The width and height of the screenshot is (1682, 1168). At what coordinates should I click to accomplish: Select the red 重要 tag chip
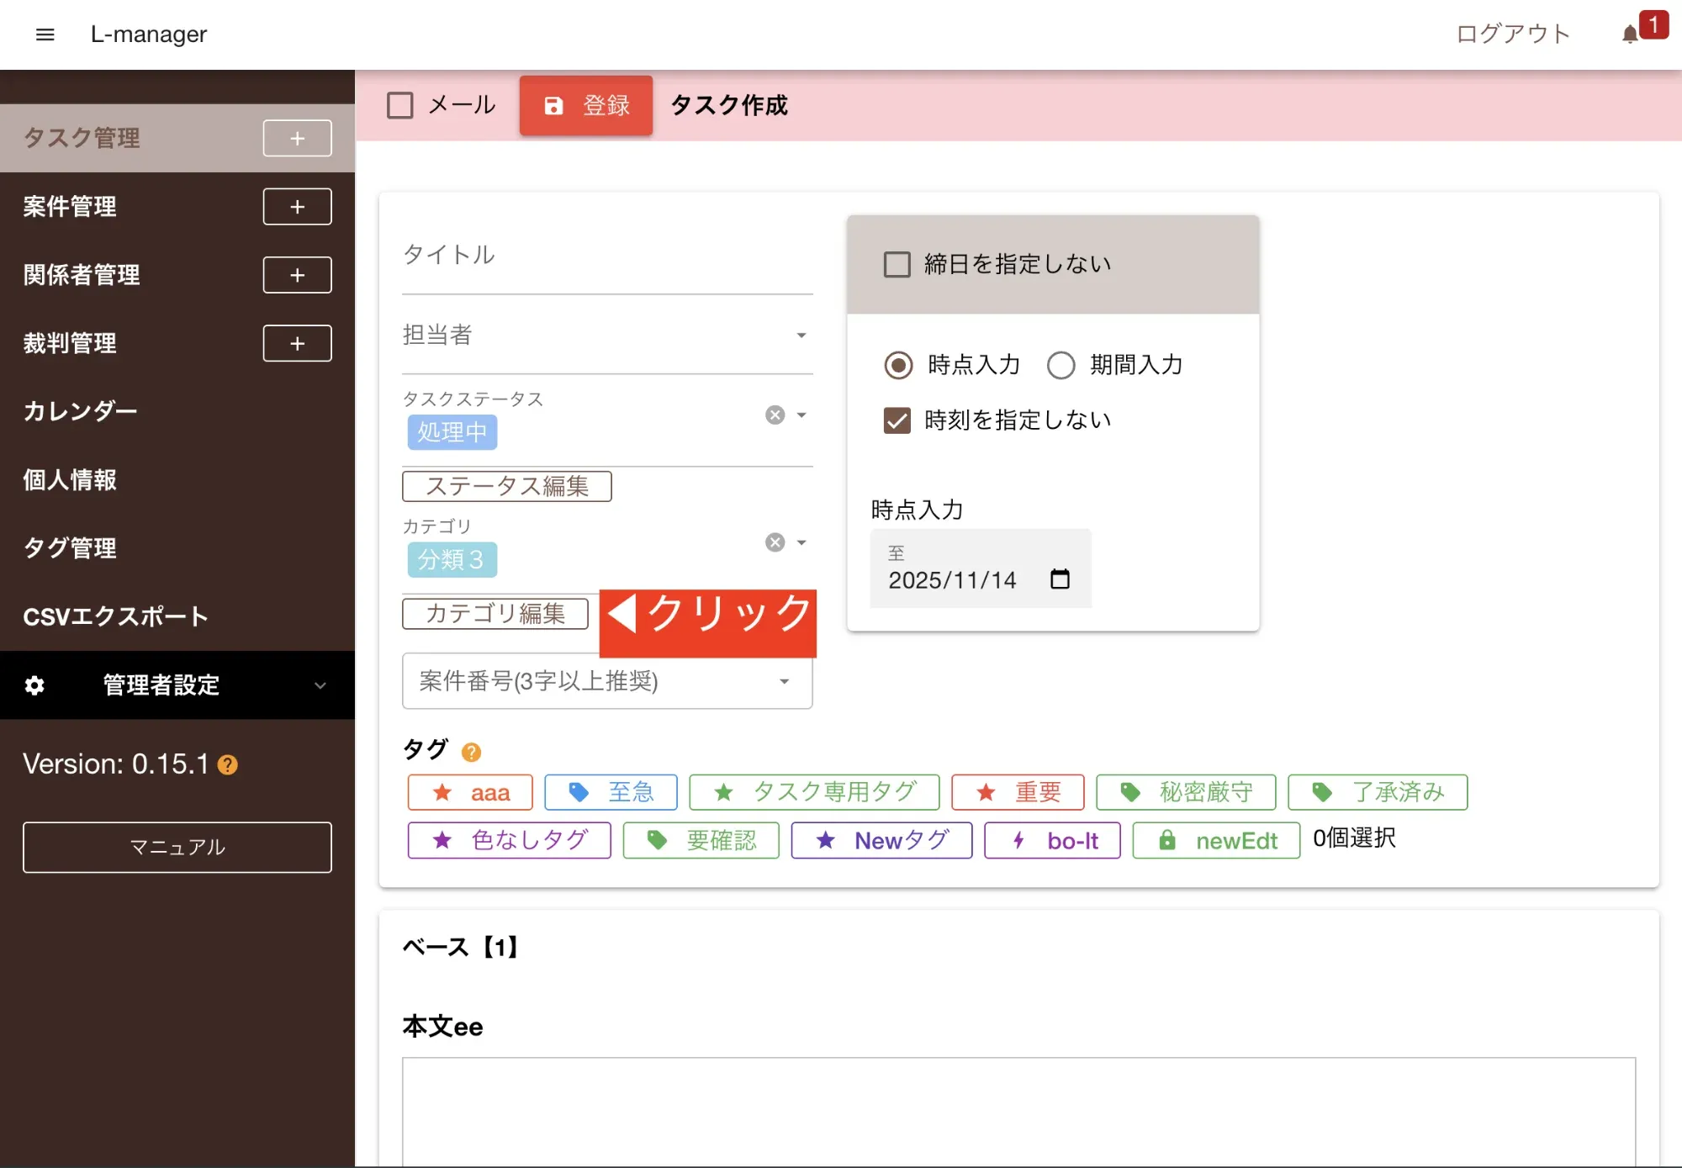click(1018, 792)
